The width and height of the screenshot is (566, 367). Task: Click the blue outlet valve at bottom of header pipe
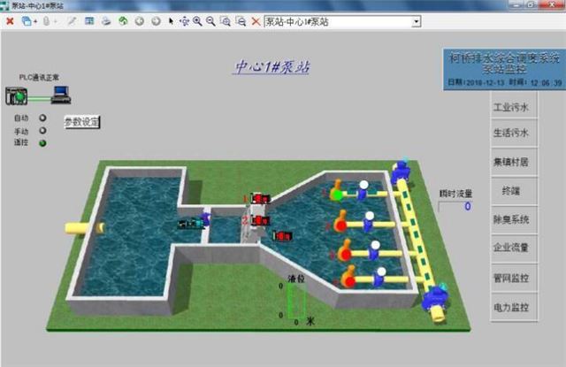point(436,297)
